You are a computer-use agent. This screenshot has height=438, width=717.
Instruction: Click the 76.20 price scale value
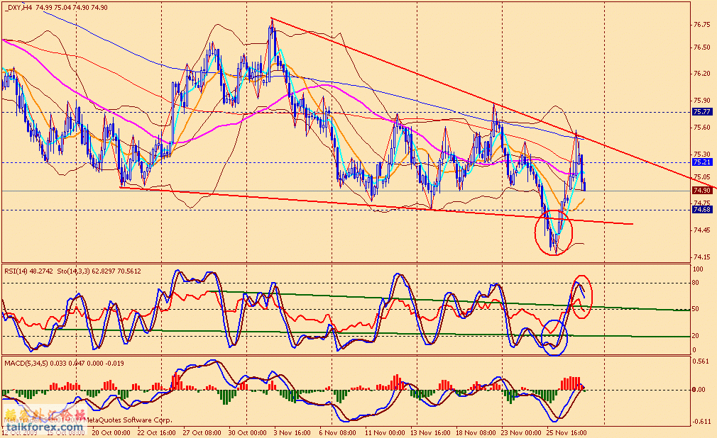click(x=702, y=74)
